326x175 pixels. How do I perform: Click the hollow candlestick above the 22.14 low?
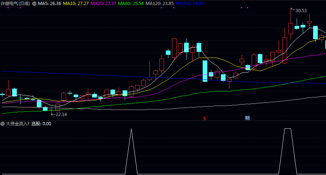[58, 107]
